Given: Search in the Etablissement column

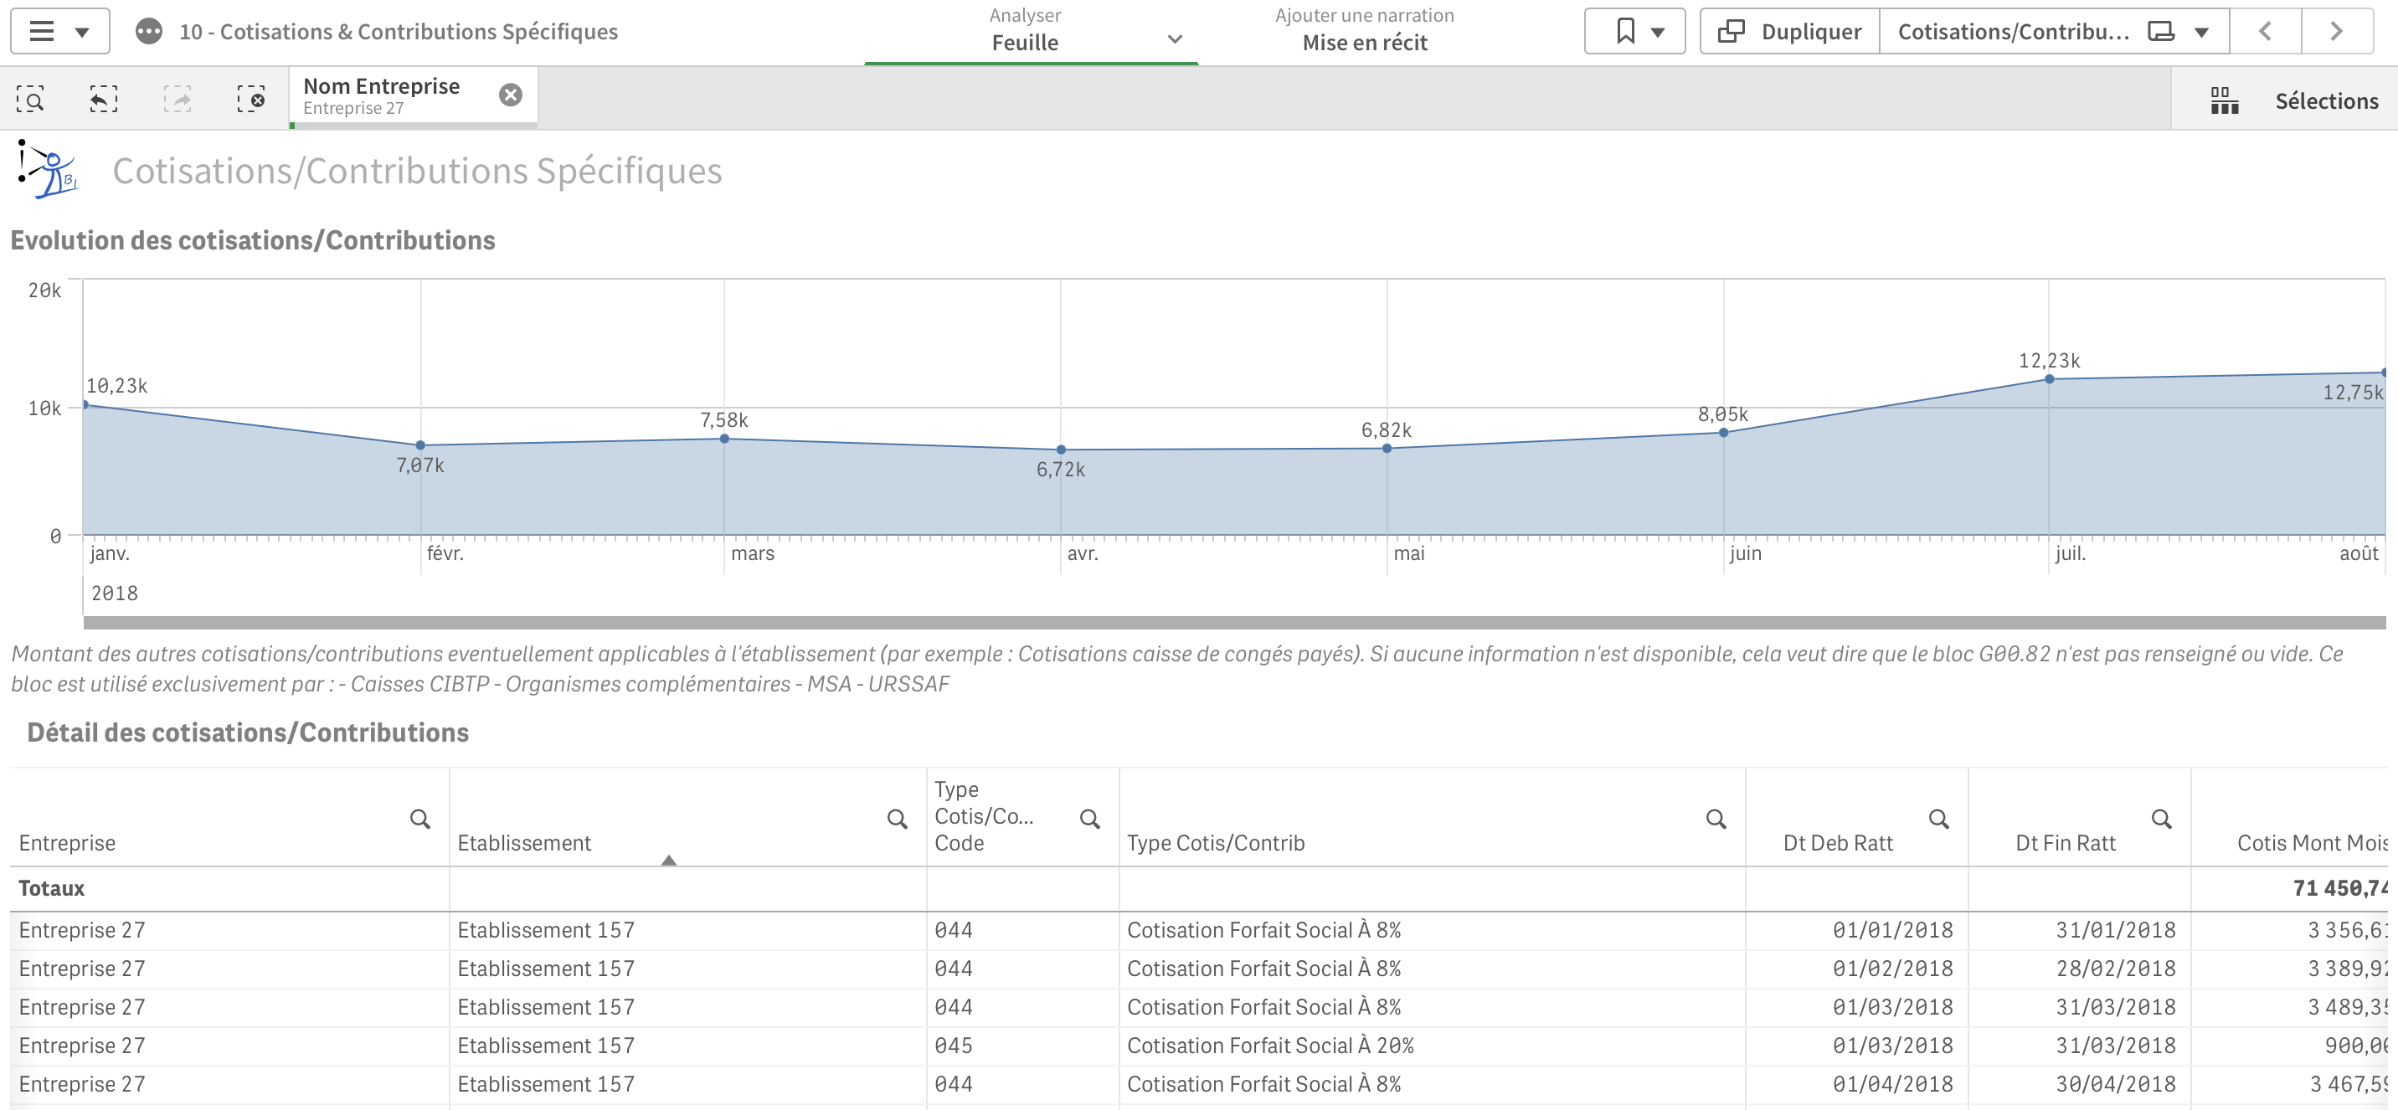Looking at the screenshot, I should click(897, 819).
